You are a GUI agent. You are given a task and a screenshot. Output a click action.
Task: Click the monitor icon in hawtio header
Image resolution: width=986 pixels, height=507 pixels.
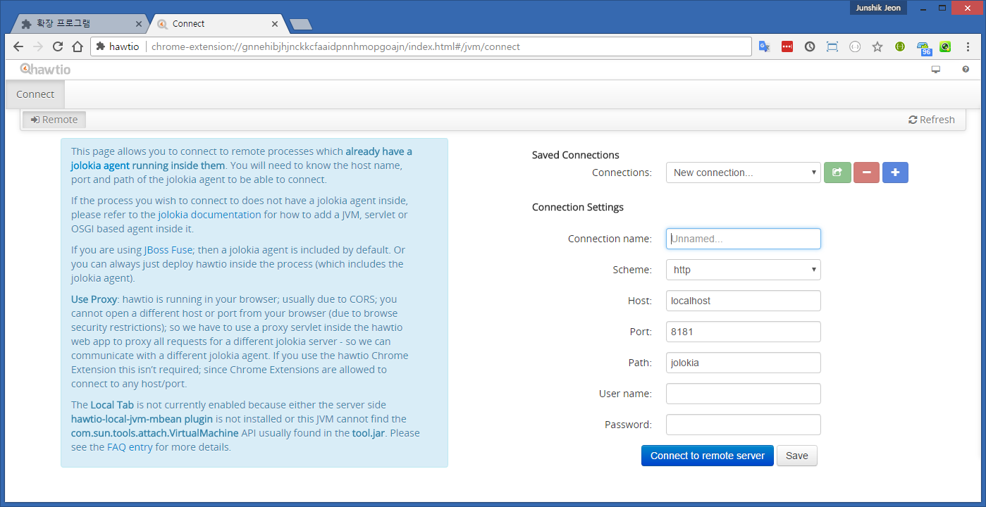point(936,69)
